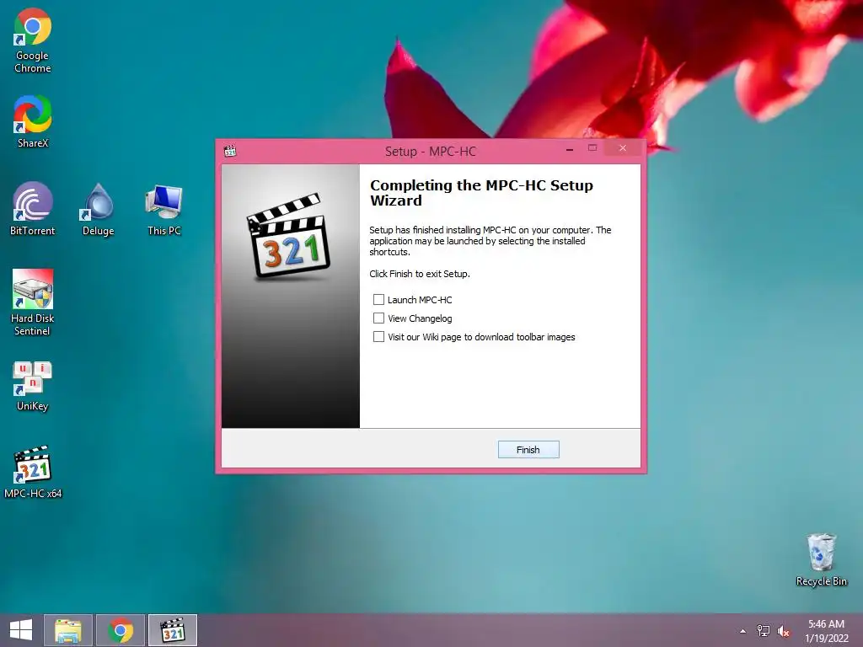Select the Deluge desktop icon
Viewport: 863px width, 647px height.
pyautogui.click(x=99, y=209)
